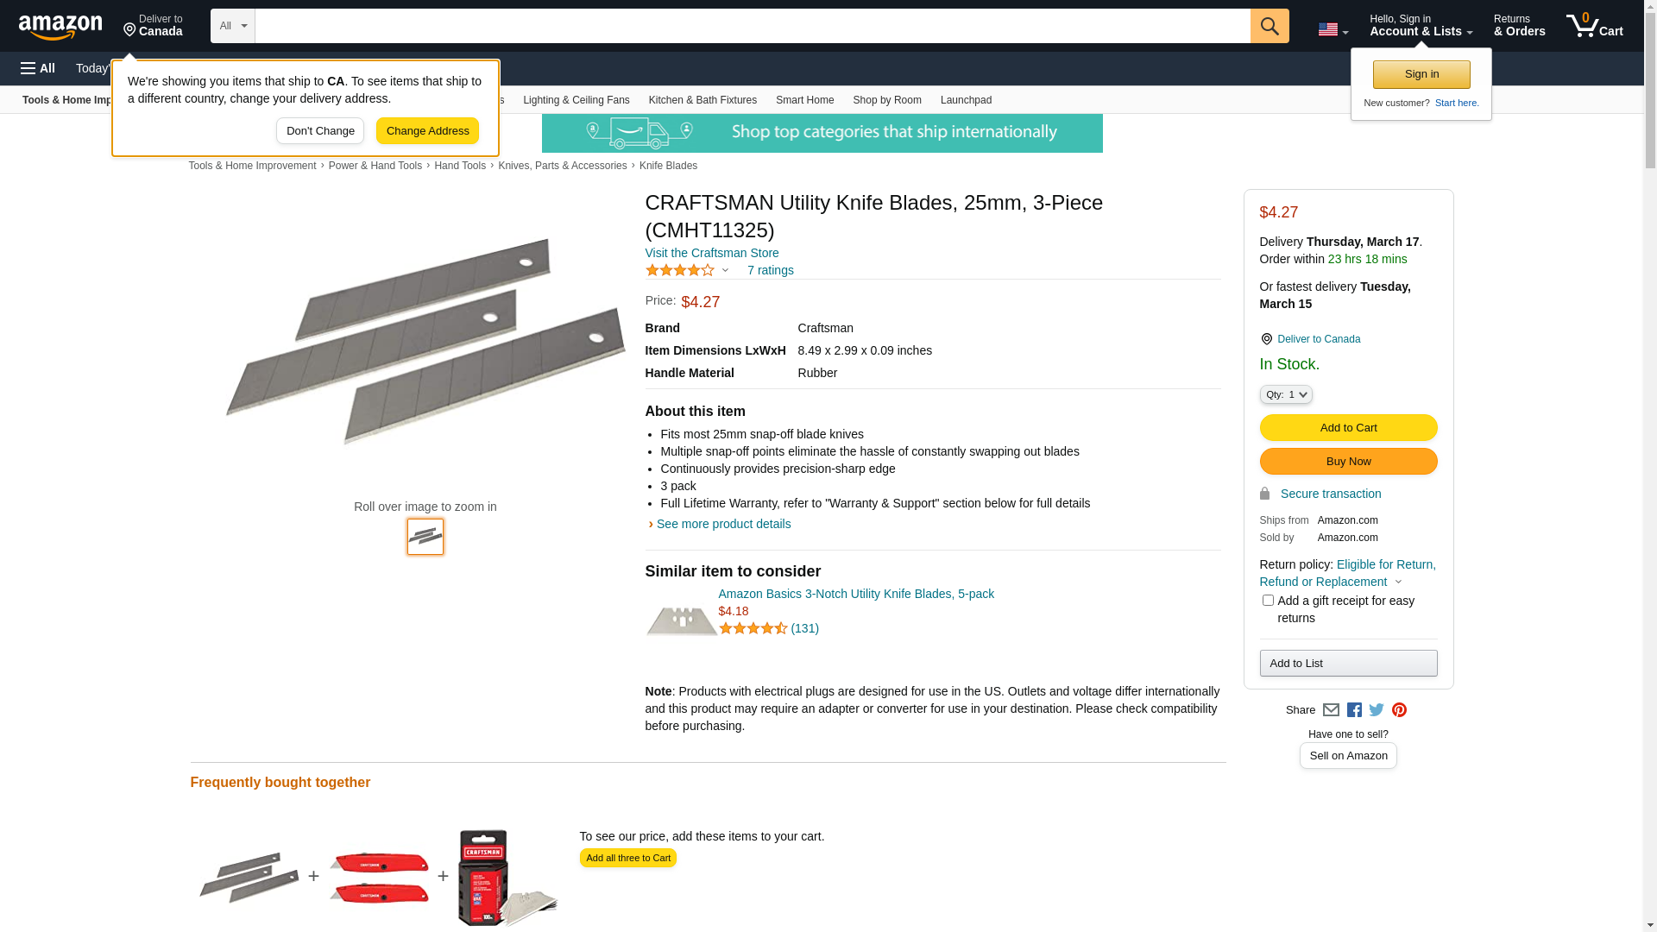Go to Kitchen & Bath Fixtures category

click(702, 100)
